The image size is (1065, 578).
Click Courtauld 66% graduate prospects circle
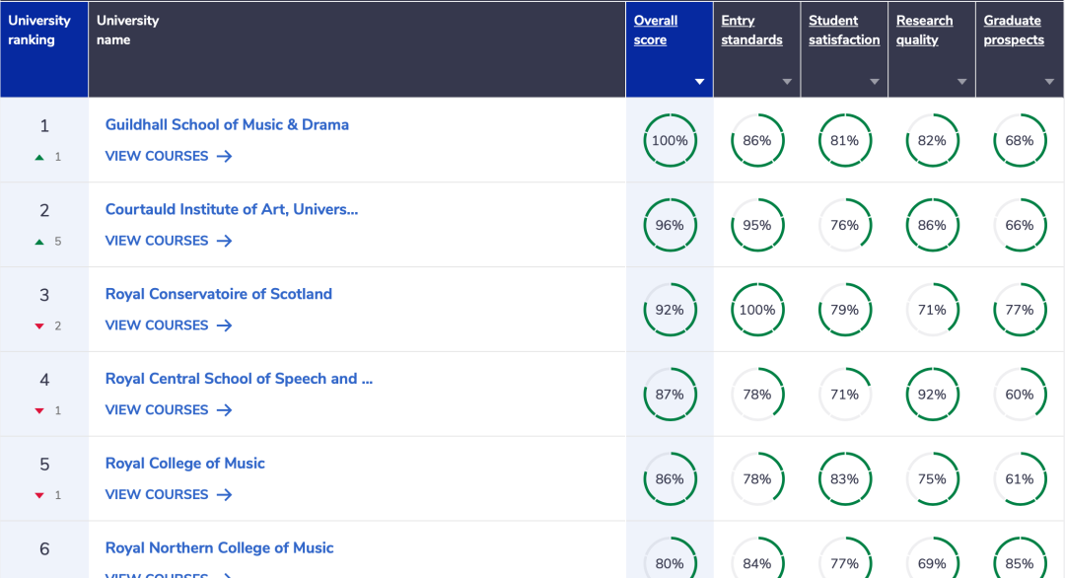point(1020,225)
